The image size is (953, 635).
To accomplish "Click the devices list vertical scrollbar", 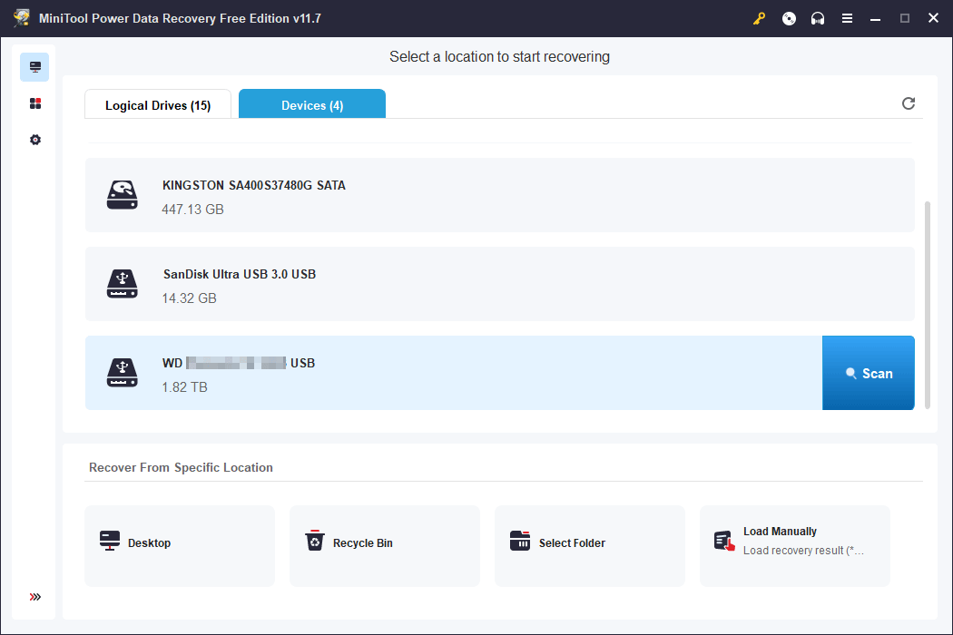I will [x=928, y=305].
